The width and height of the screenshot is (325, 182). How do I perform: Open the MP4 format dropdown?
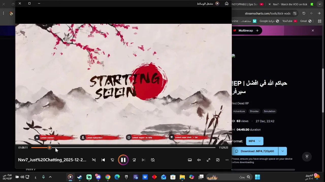pyautogui.click(x=255, y=141)
